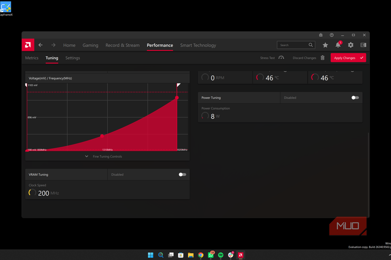Switch to the Gaming tab
The image size is (391, 260).
(x=90, y=45)
